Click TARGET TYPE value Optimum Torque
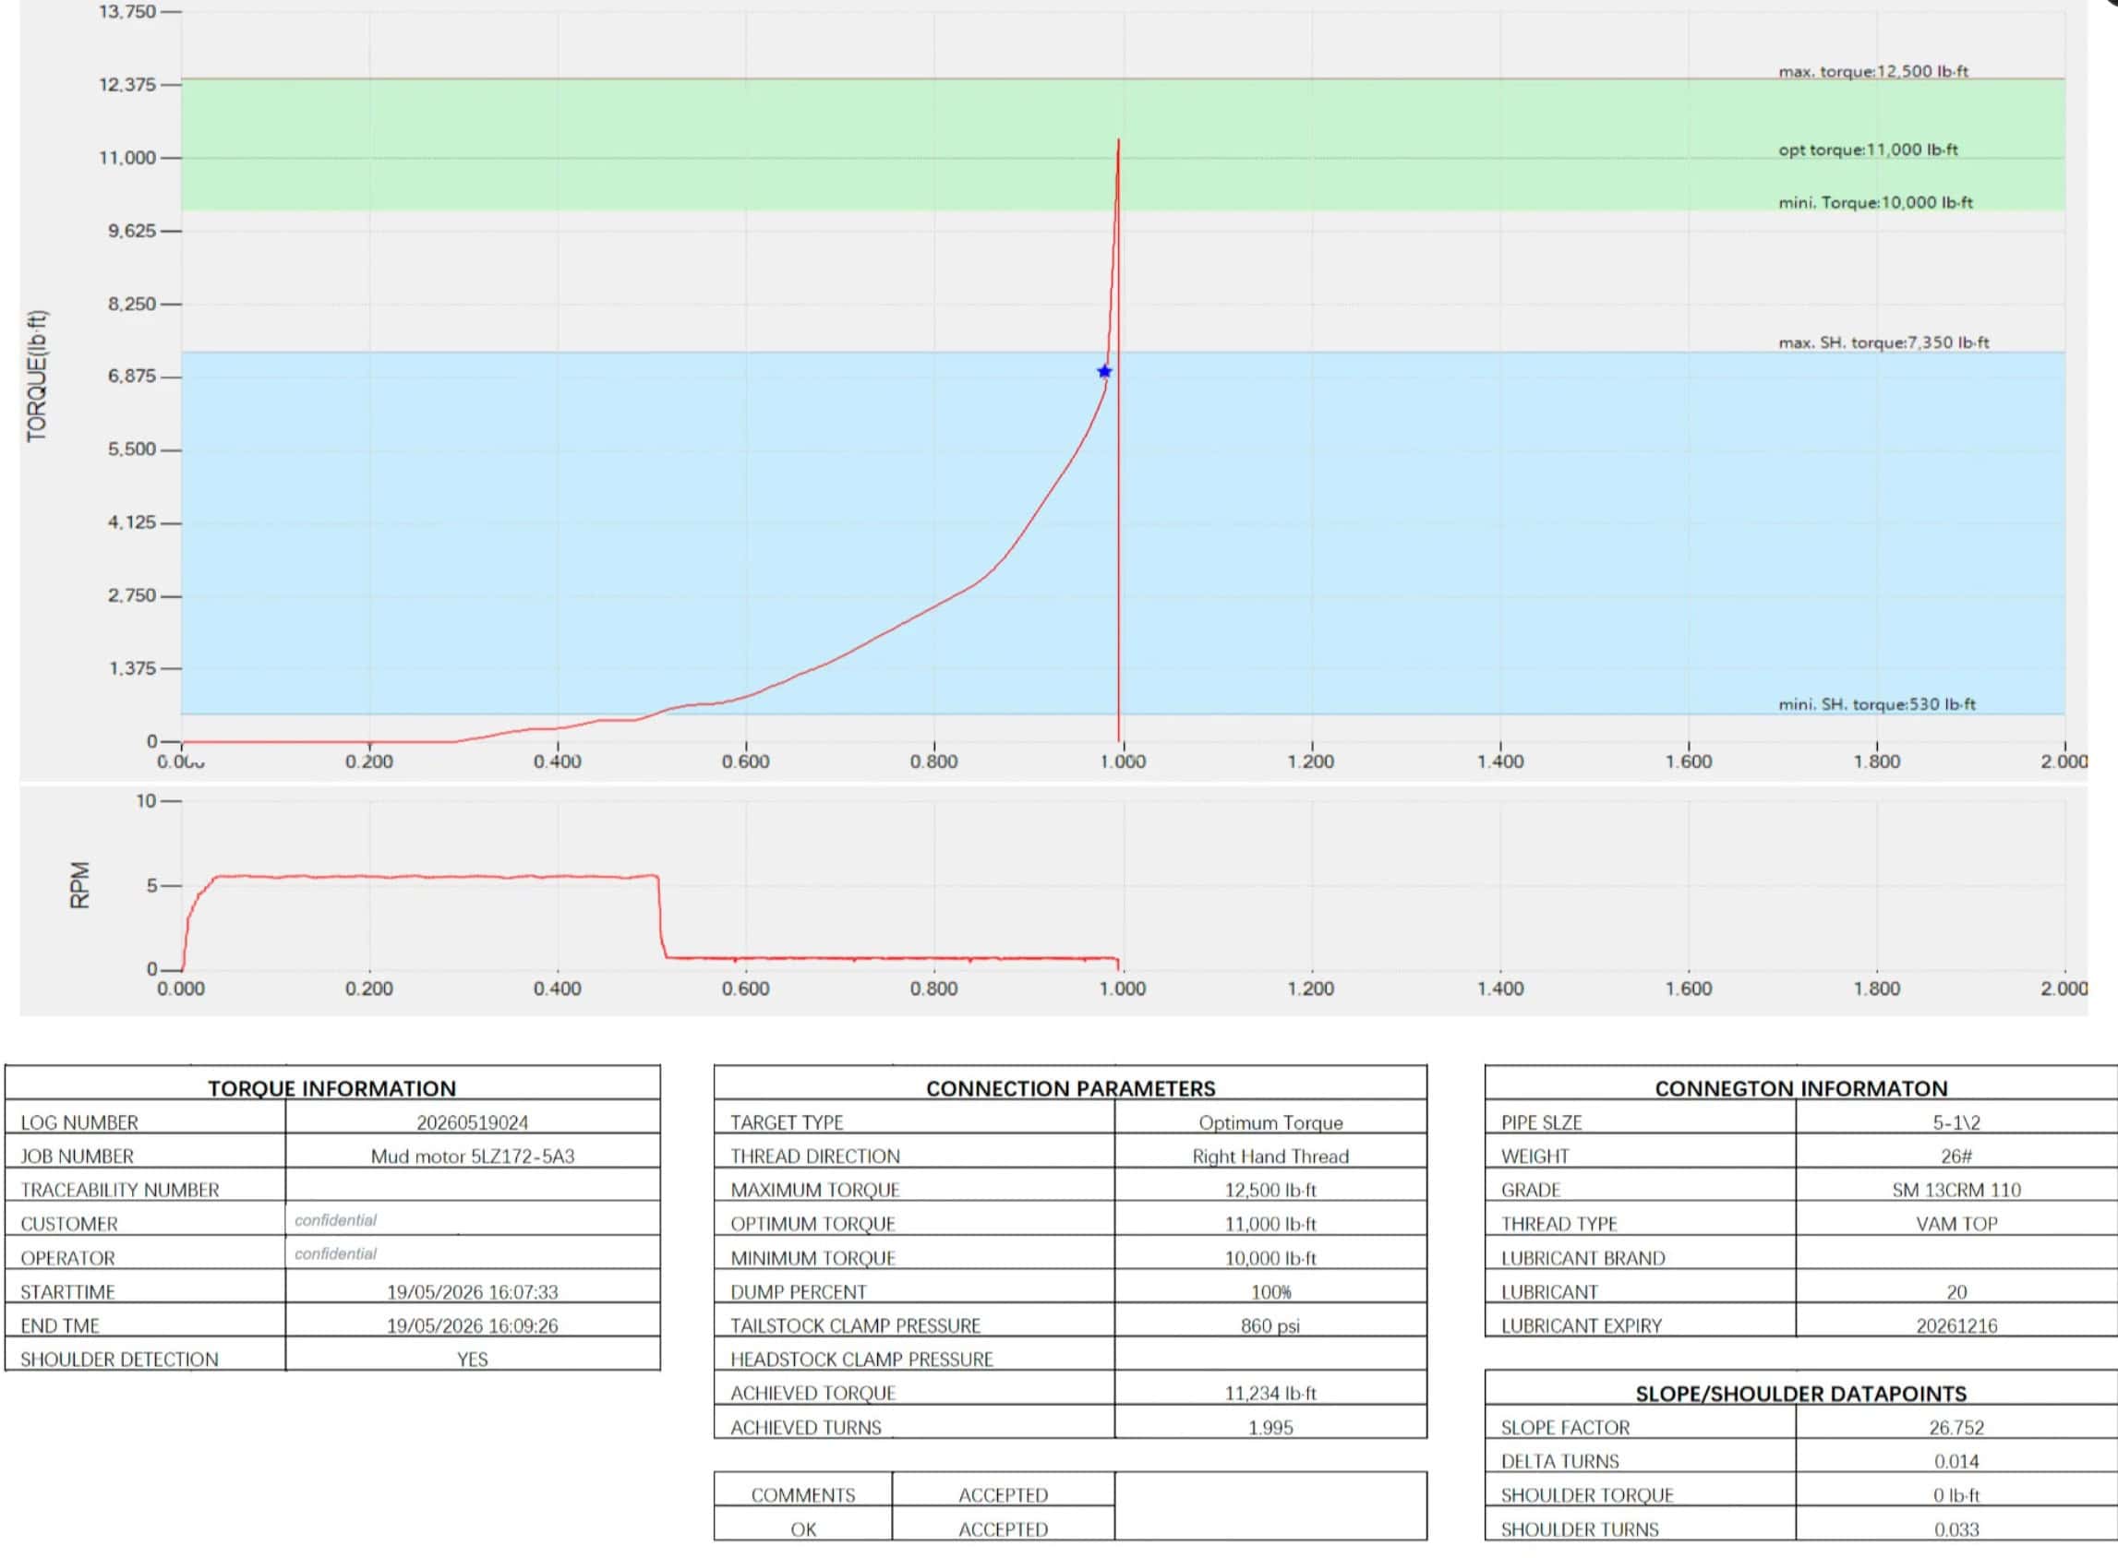Image resolution: width=2118 pixels, height=1558 pixels. tap(1270, 1122)
